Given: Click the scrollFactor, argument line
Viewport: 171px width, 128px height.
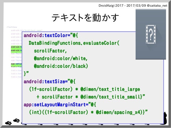Looking at the screenshot, I should tap(50, 51).
